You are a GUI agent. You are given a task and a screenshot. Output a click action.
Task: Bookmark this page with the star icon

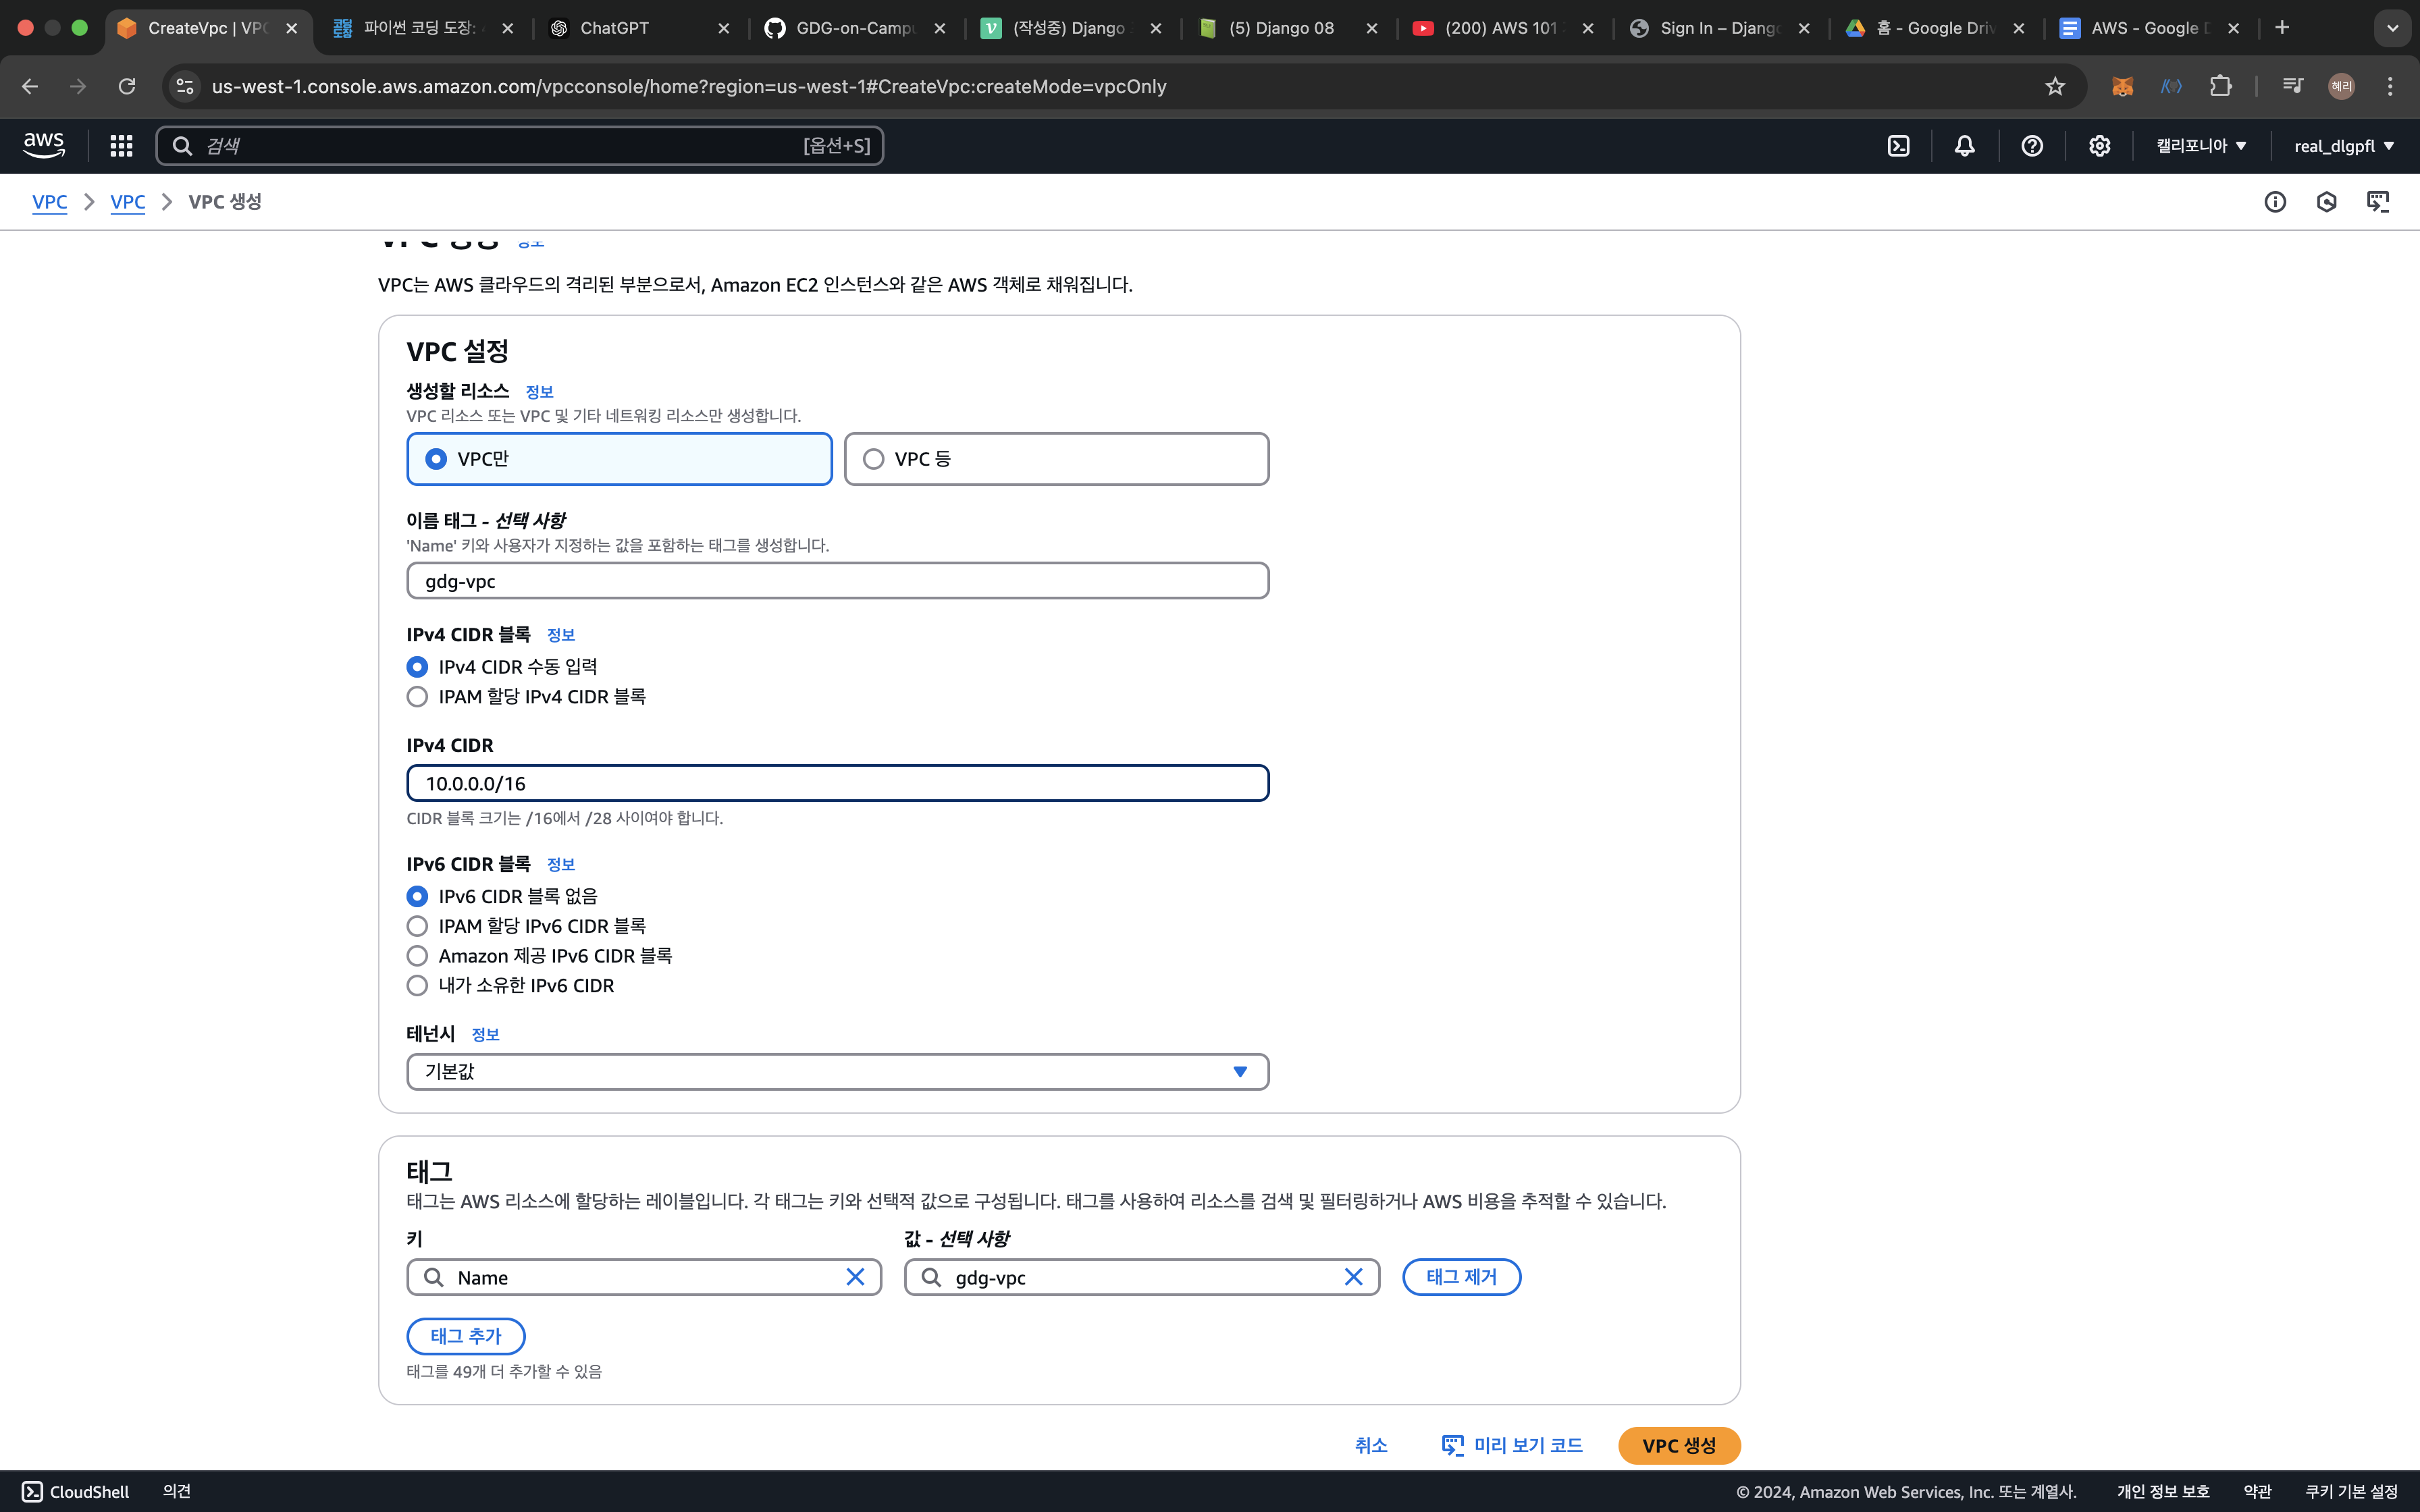pos(2054,87)
